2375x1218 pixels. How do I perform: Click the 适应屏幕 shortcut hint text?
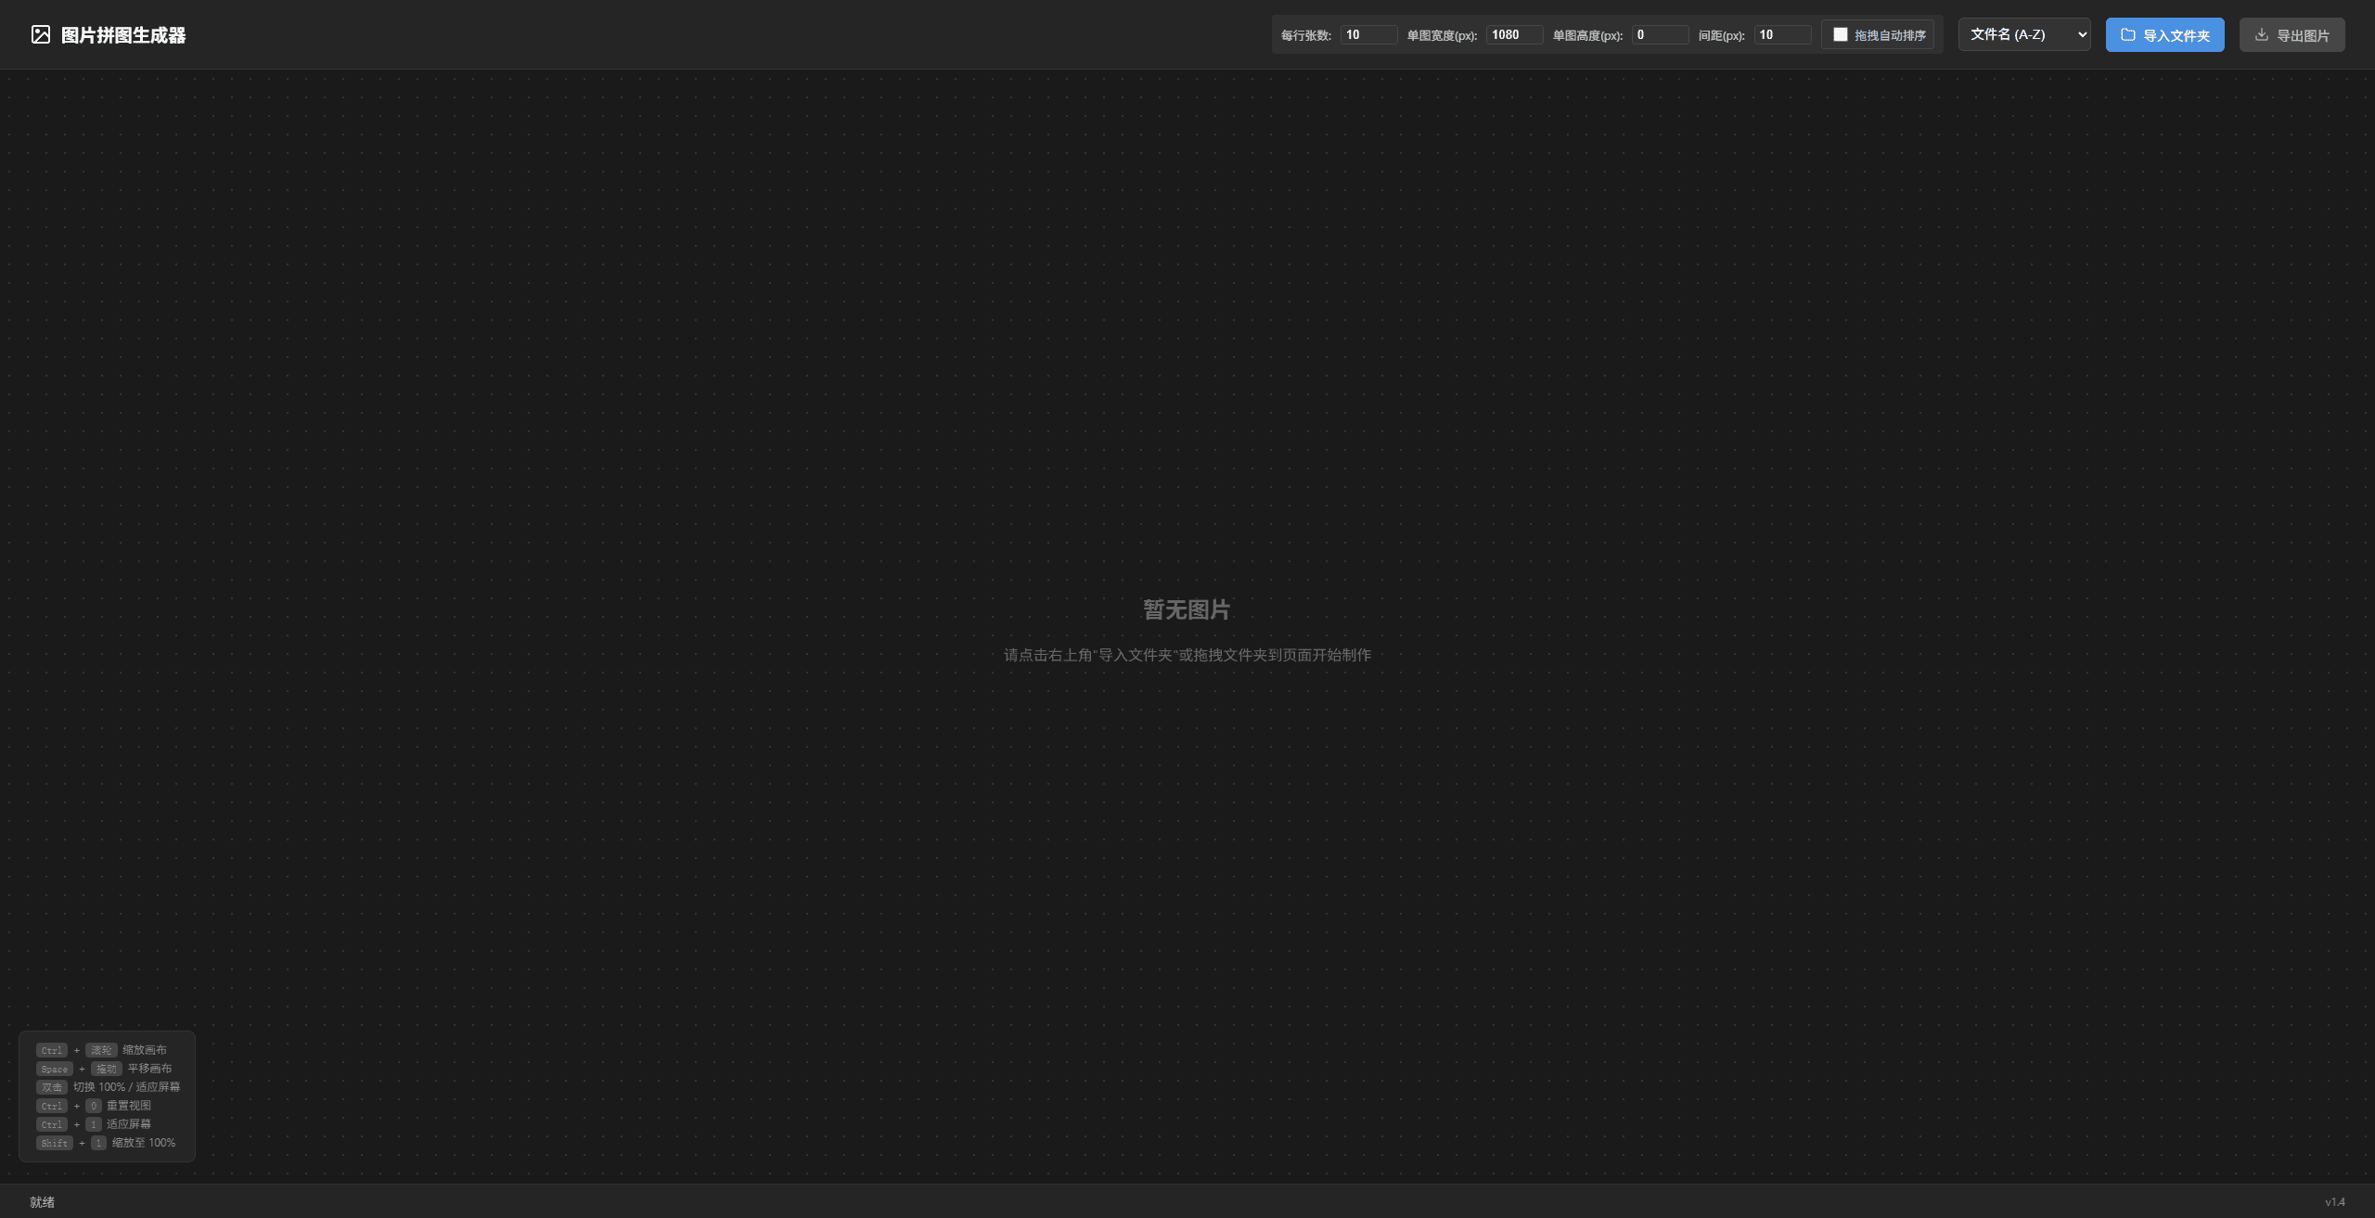tap(128, 1124)
